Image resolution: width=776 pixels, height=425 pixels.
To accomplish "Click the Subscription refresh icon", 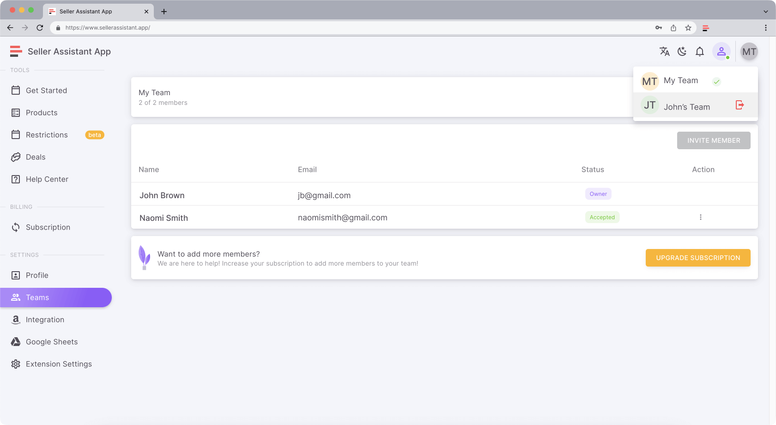I will coord(16,227).
